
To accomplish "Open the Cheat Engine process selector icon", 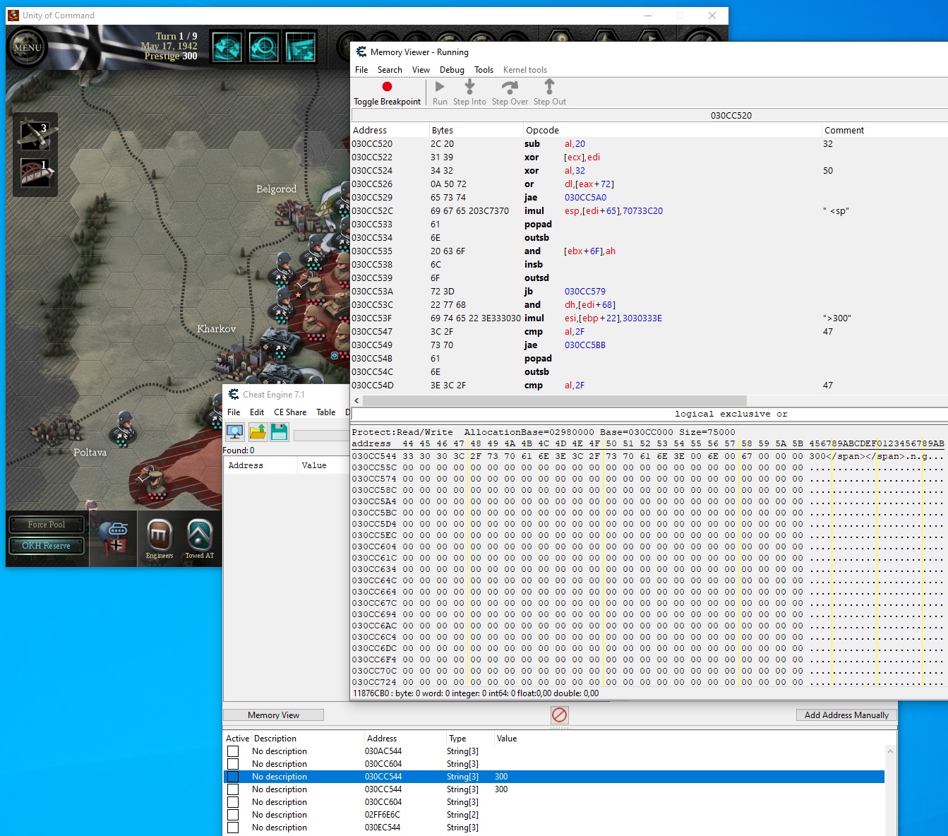I will click(x=235, y=432).
